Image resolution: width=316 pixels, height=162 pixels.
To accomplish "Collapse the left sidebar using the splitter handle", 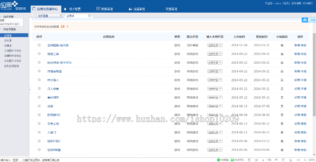I will coord(29,90).
